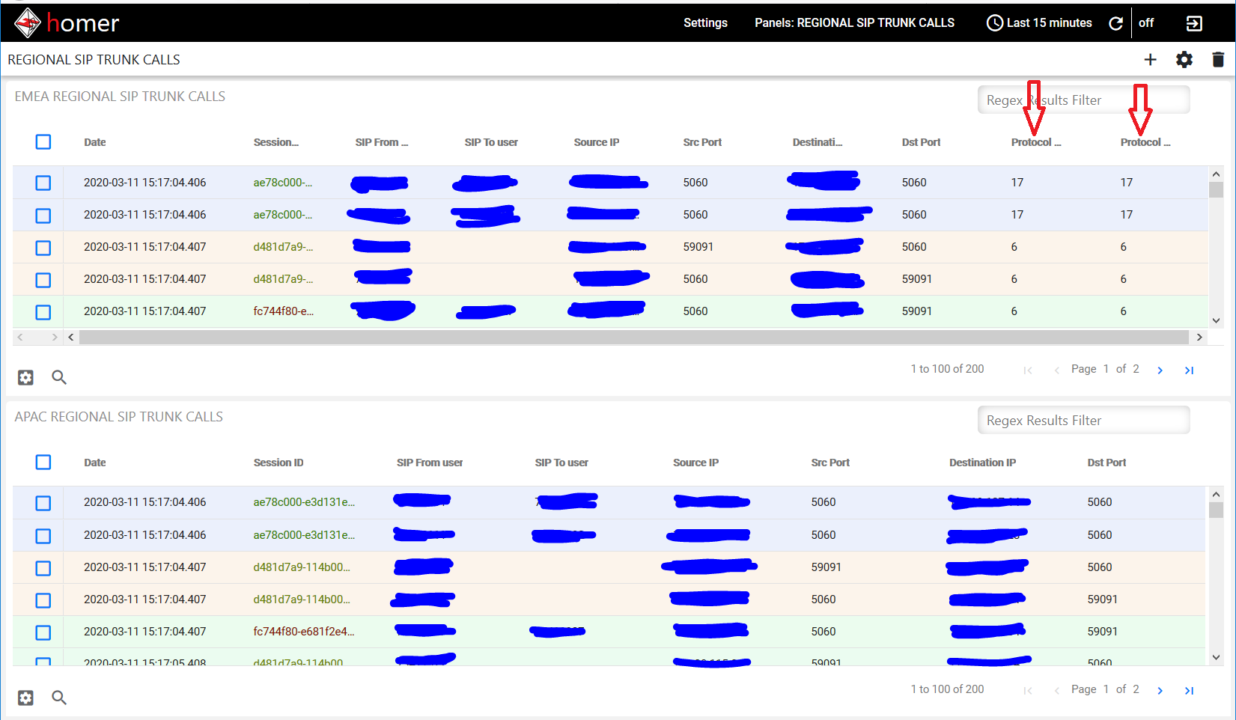Select all rows in the EMEA table
The image size is (1236, 720).
click(43, 141)
